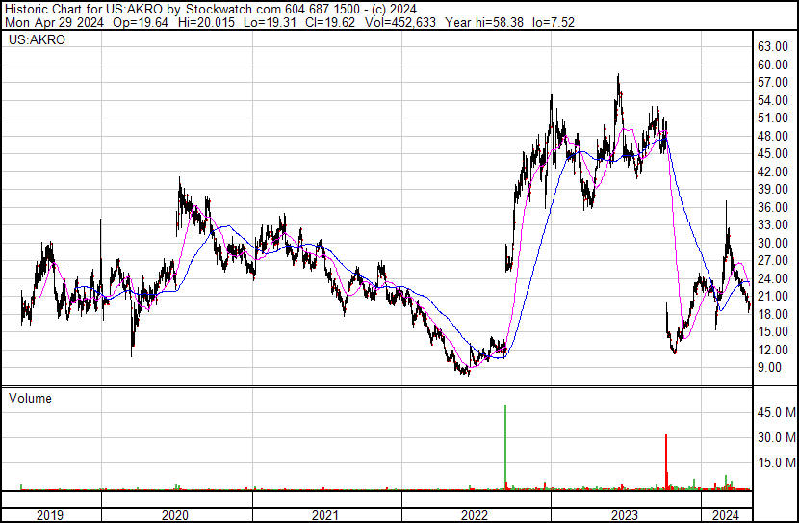Select the 63.00 price axis label
The width and height of the screenshot is (799, 523).
(x=773, y=46)
